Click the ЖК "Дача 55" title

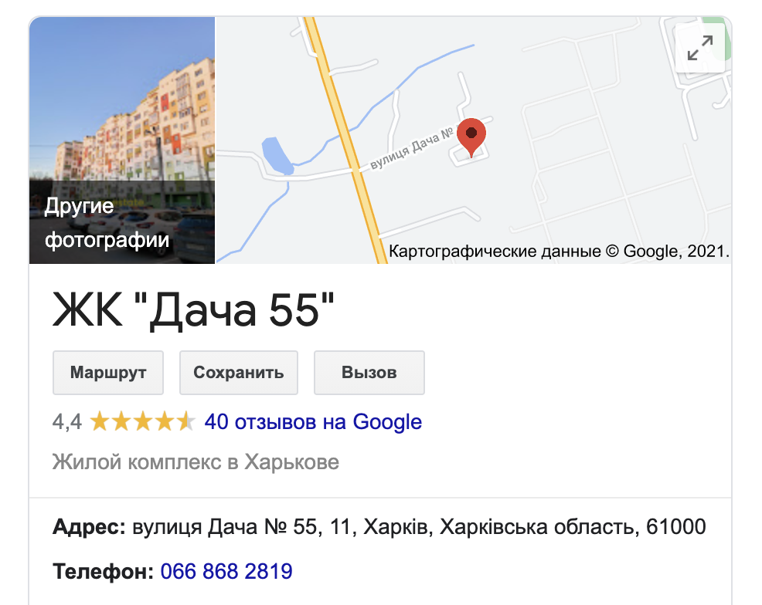pyautogui.click(x=193, y=311)
